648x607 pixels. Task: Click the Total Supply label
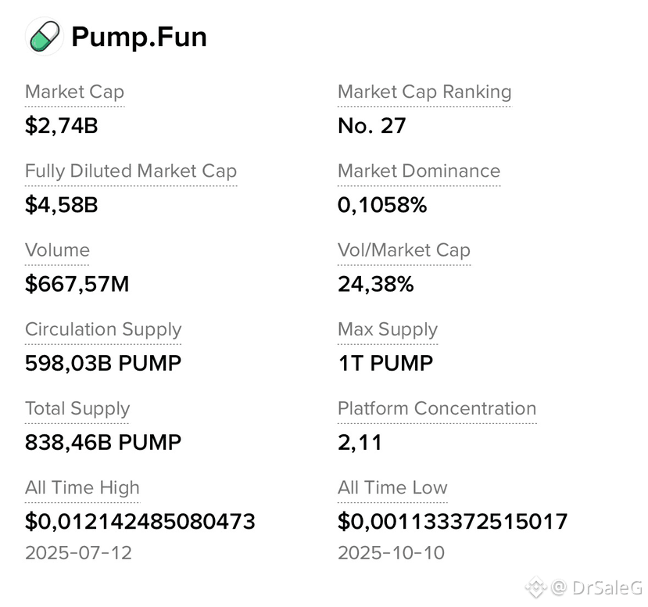click(77, 408)
